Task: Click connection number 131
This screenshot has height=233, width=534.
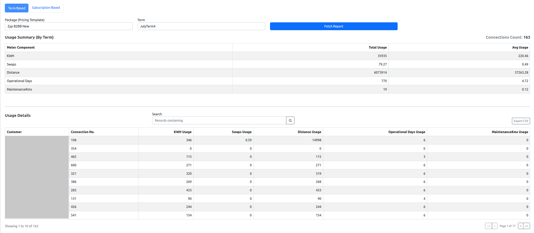Action: pos(74,199)
